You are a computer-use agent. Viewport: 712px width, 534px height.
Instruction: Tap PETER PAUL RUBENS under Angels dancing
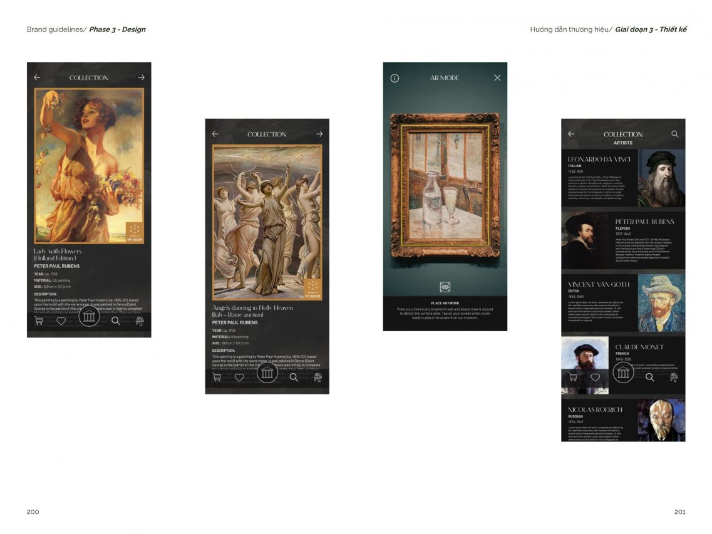pyautogui.click(x=235, y=322)
